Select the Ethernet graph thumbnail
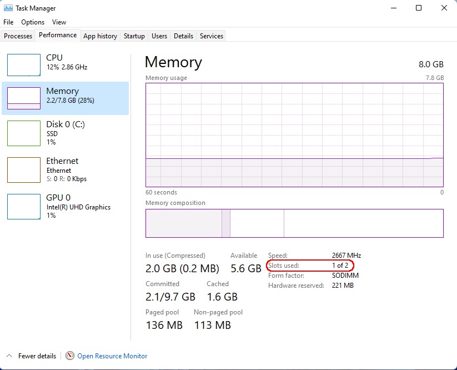This screenshot has width=457, height=370. point(24,170)
